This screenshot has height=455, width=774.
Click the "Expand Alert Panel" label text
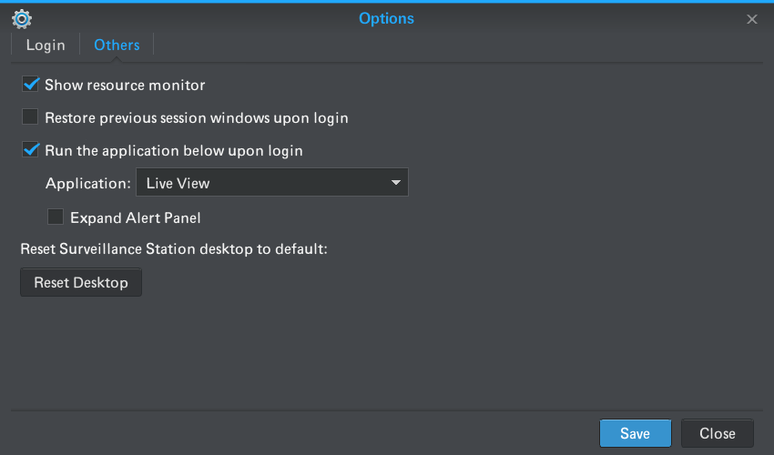136,217
